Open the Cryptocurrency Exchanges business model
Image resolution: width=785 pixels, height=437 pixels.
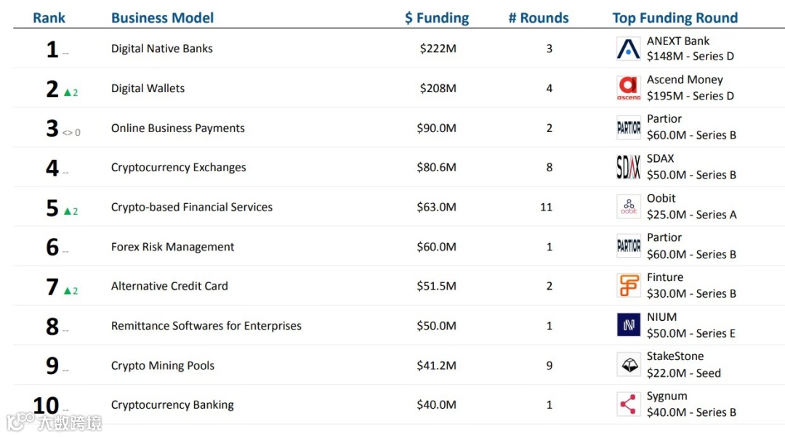tap(178, 168)
